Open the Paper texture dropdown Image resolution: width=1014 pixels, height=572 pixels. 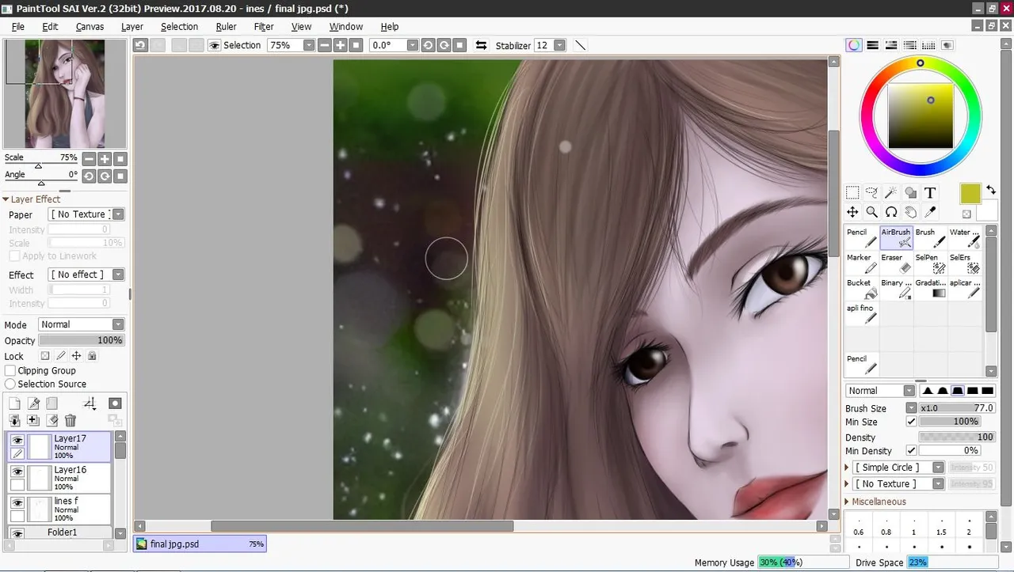tap(118, 214)
